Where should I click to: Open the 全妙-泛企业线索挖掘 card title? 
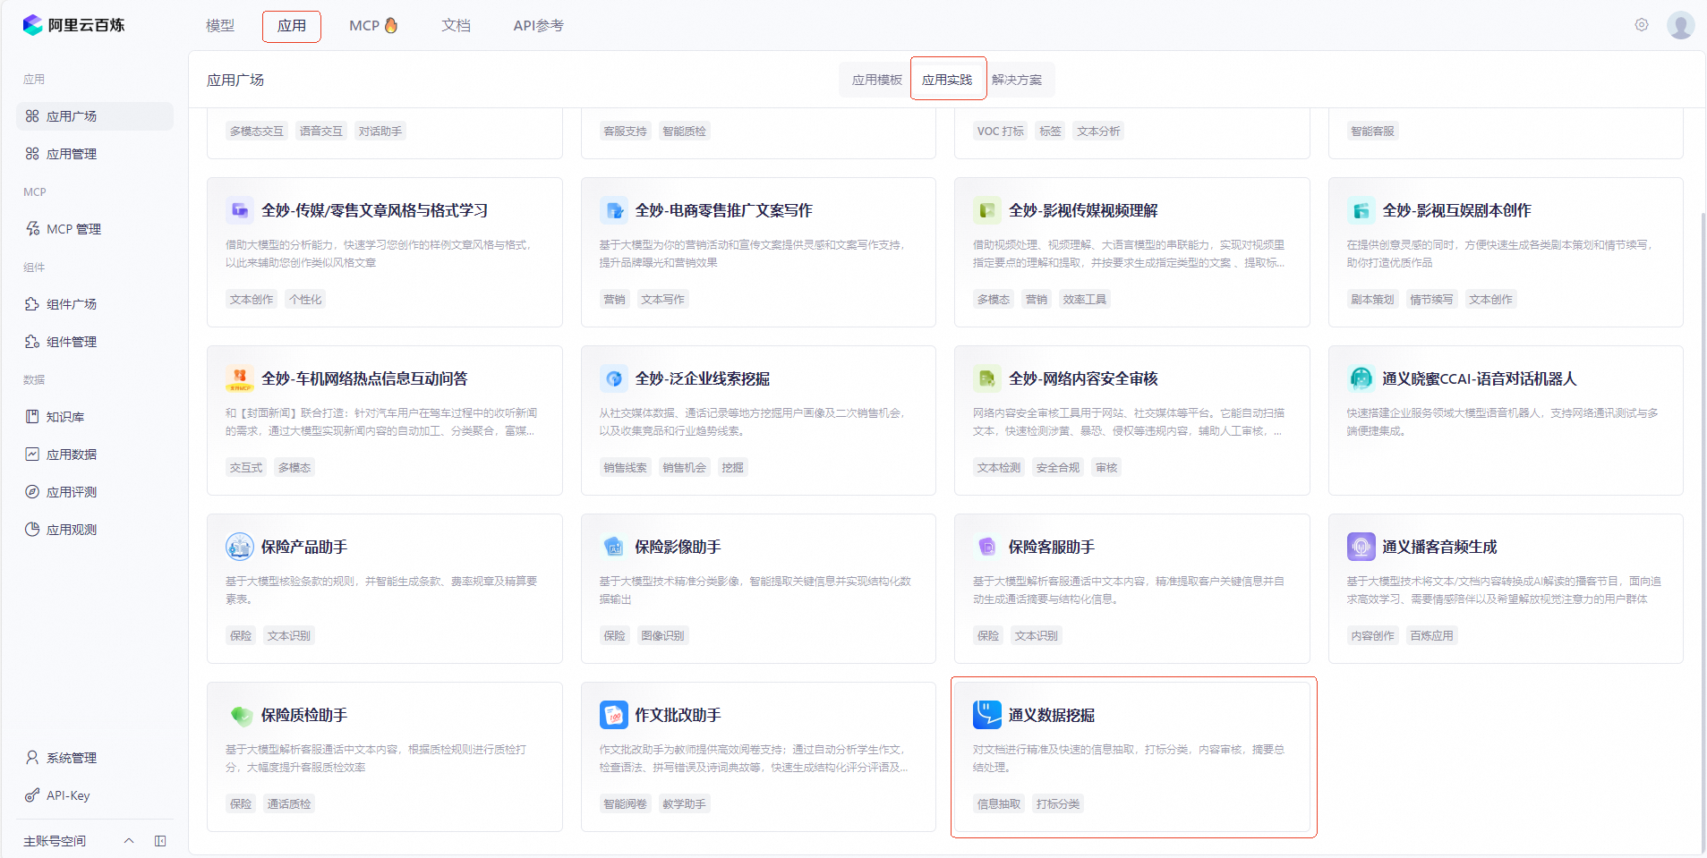tap(703, 378)
